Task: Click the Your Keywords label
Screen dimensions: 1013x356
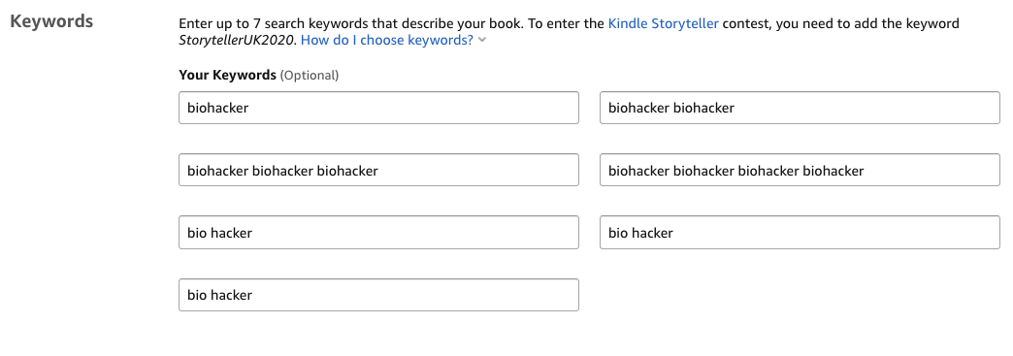Action: pyautogui.click(x=227, y=75)
